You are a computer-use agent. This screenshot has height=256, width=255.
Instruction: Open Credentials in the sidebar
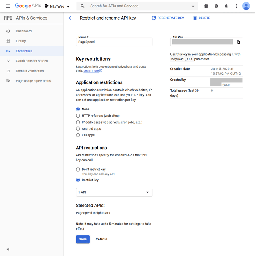point(32,51)
